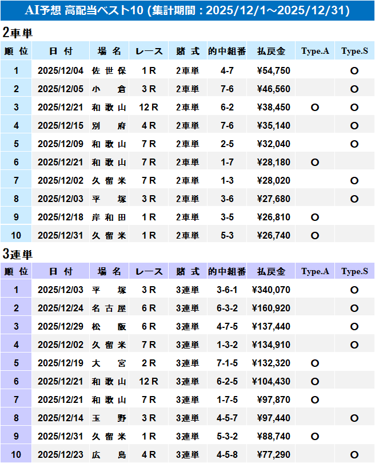The image size is (375, 463).
Task: Click the 別府 venue cell
Action: pos(109,125)
